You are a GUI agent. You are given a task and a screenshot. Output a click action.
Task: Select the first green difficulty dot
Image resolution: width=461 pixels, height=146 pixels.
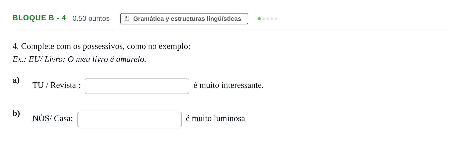259,19
